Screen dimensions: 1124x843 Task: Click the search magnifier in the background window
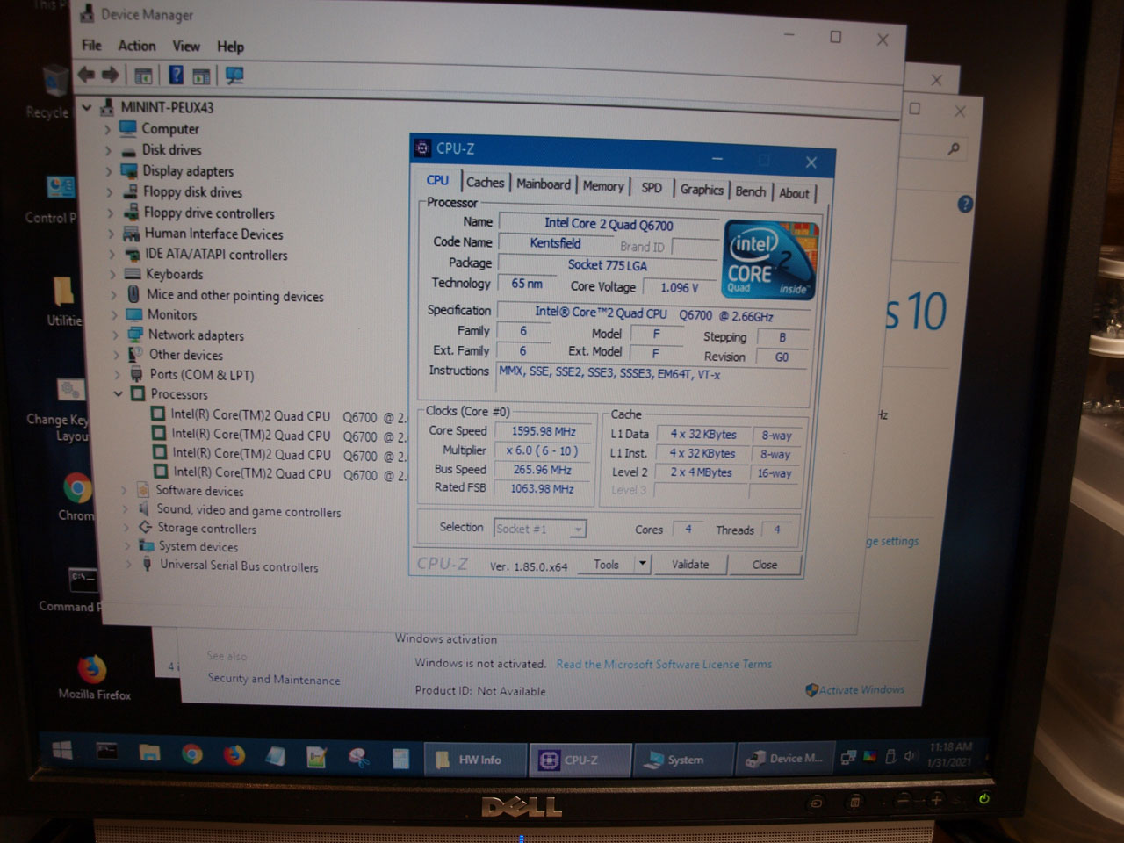tap(954, 149)
